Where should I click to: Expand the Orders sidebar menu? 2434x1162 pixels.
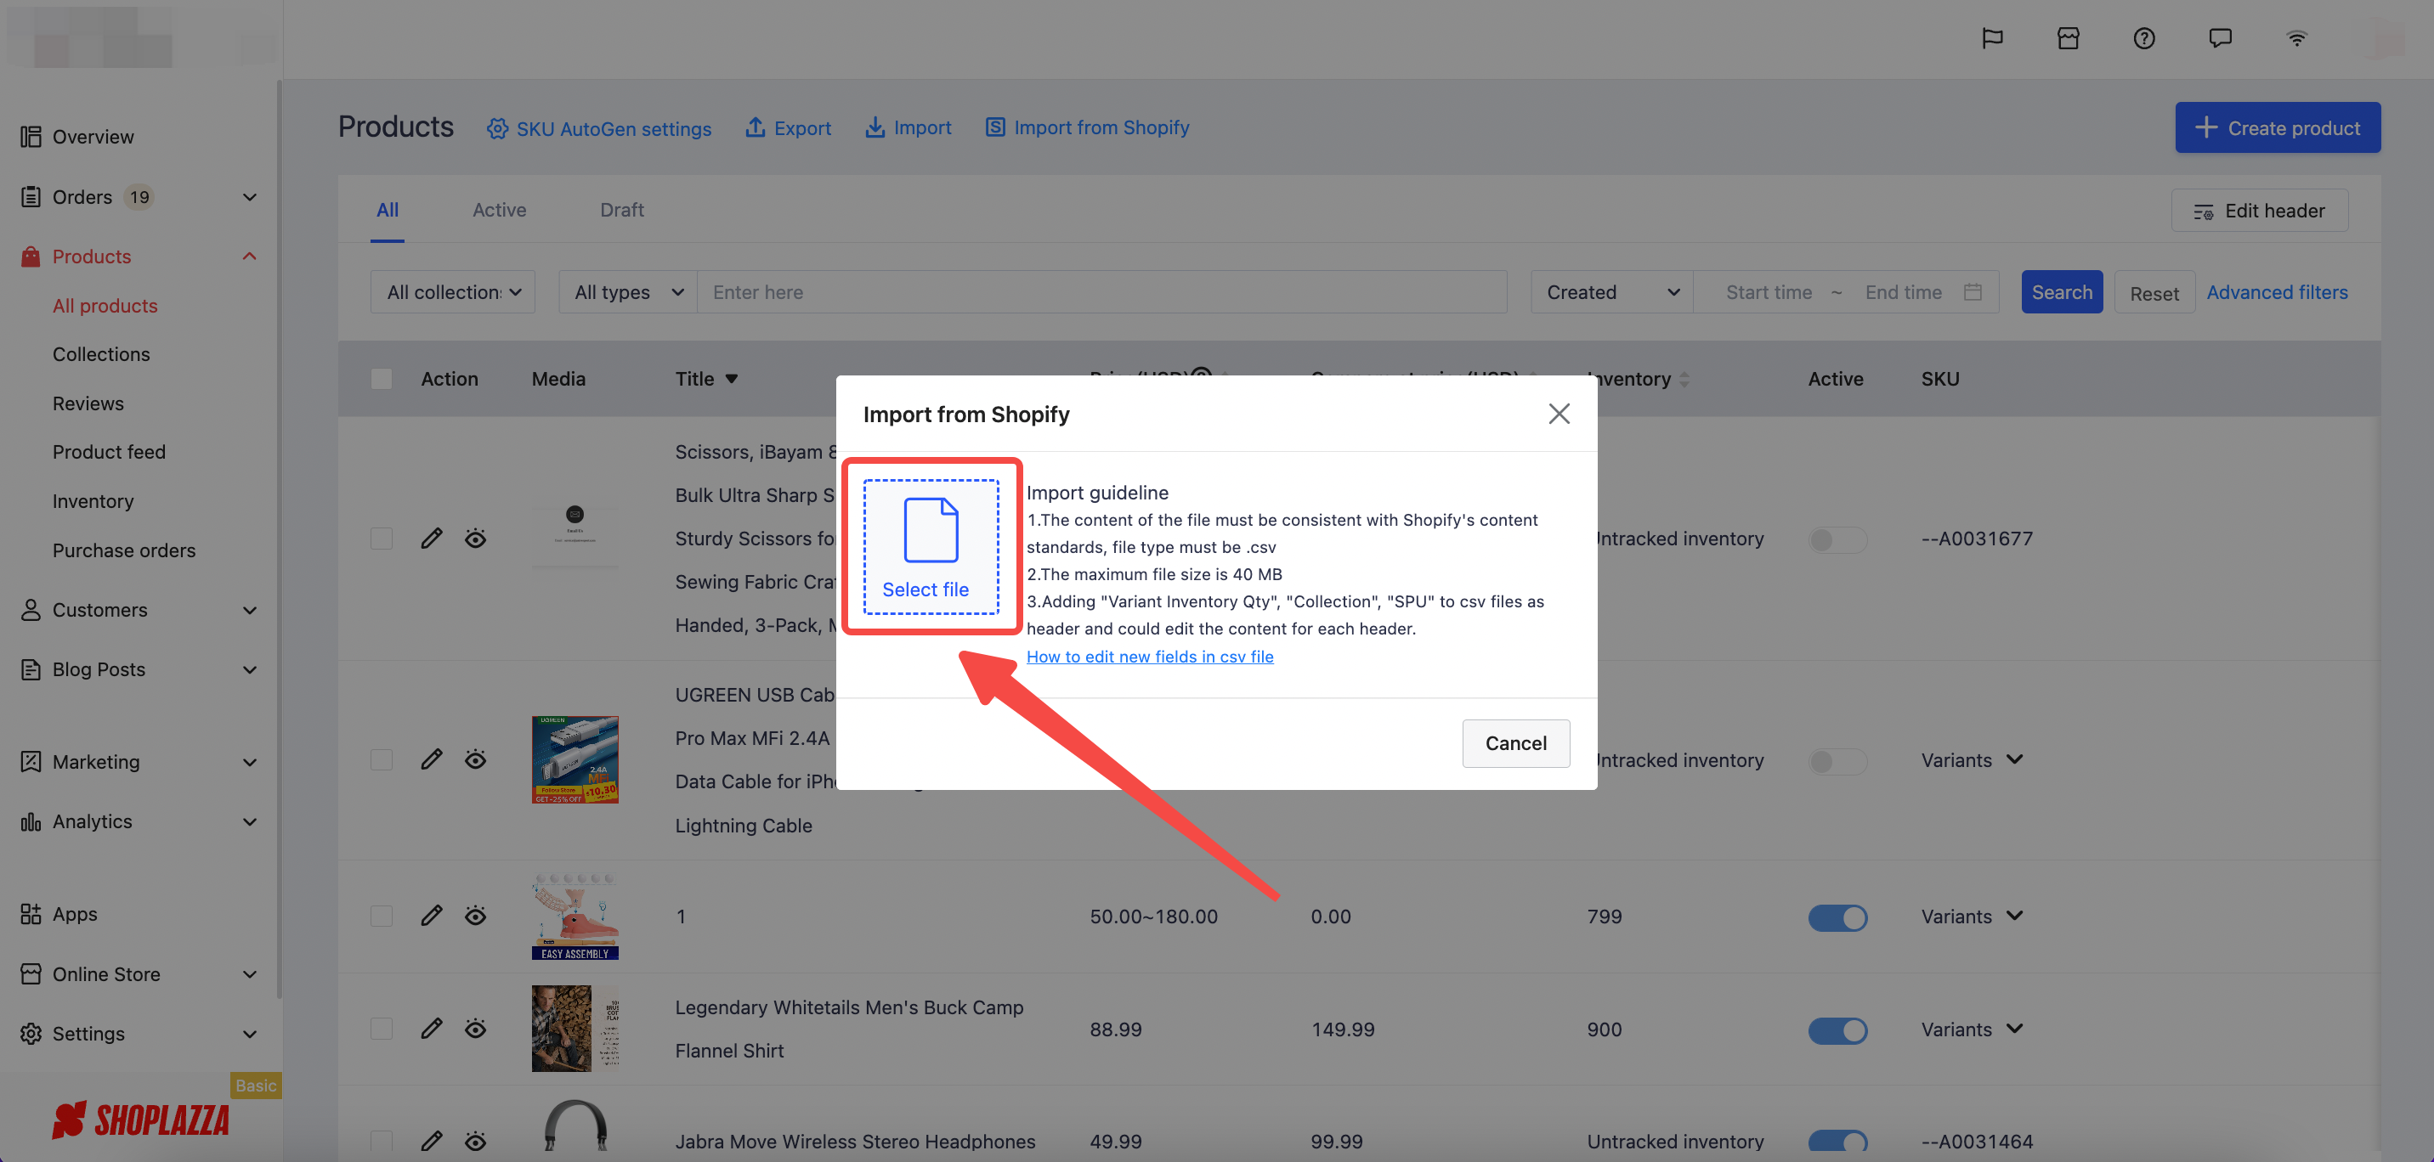[x=250, y=197]
